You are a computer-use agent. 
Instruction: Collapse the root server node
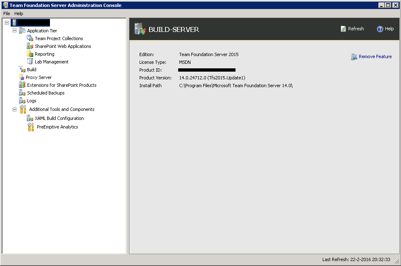point(7,23)
